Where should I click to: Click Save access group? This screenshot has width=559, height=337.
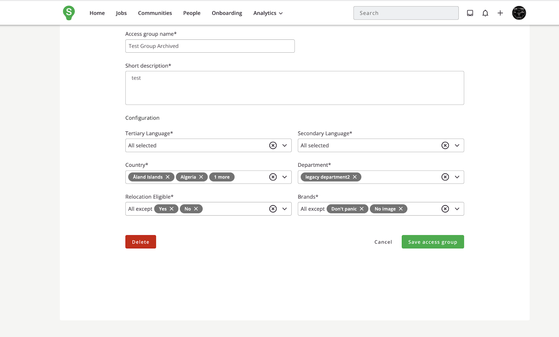(x=433, y=242)
